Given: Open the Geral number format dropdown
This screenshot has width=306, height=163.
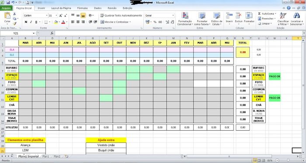Looking at the screenshot, I should click(173, 15).
